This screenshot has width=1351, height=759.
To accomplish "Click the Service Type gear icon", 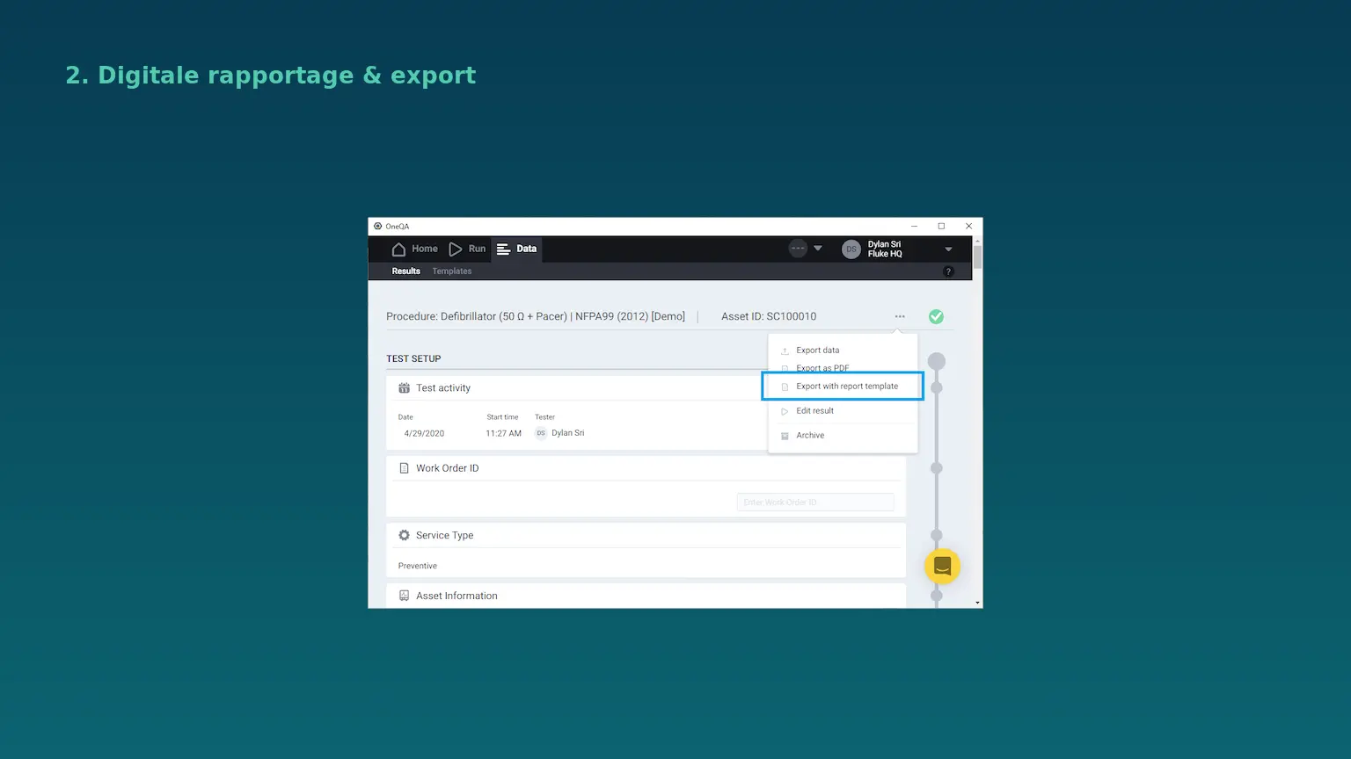I will coord(404,535).
